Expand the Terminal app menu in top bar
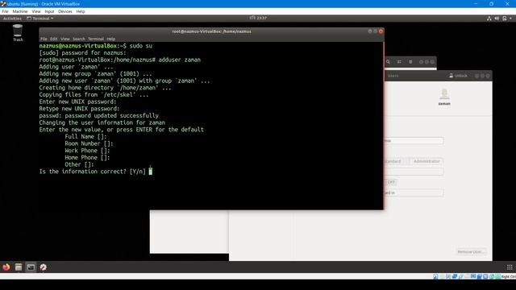The width and height of the screenshot is (516, 290). (x=40, y=19)
